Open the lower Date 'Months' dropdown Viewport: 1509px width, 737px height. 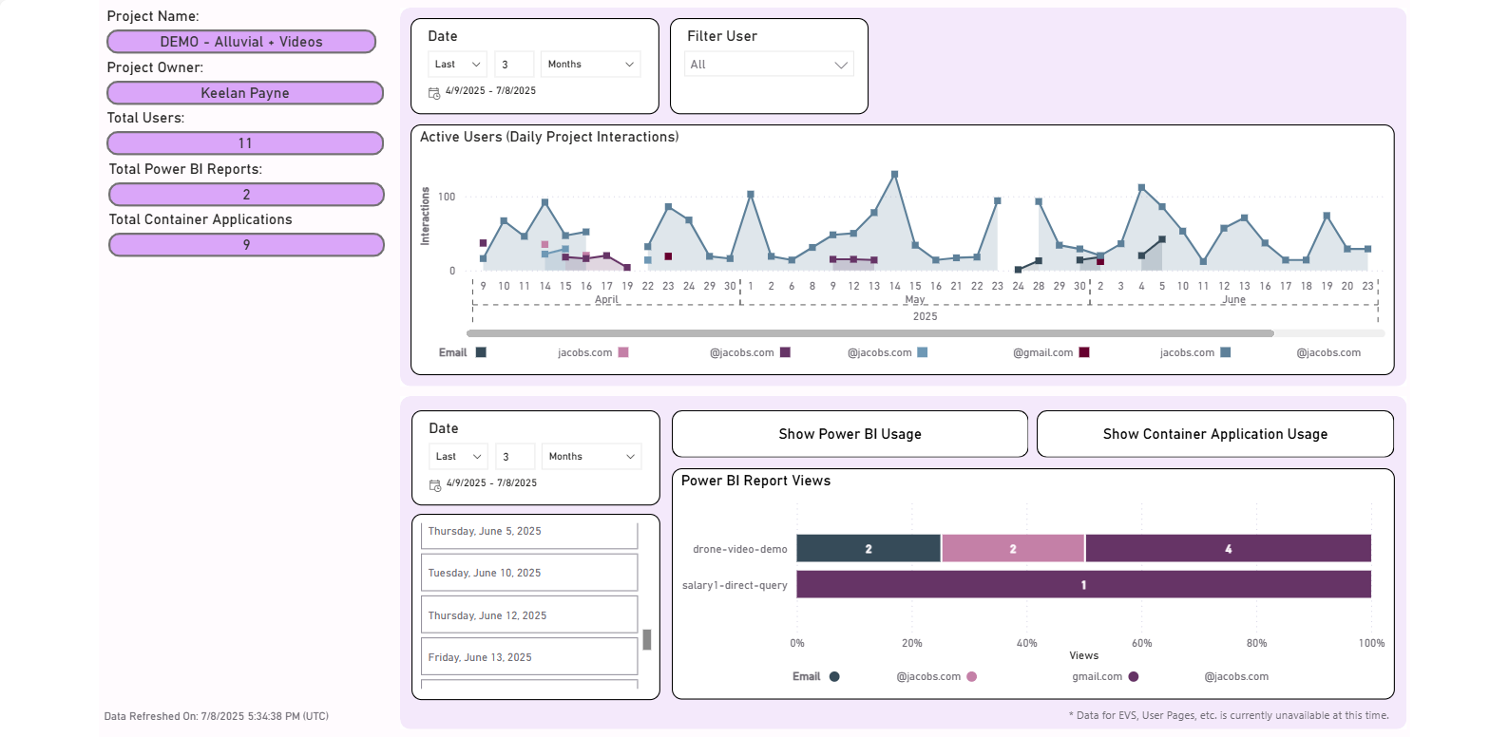pyautogui.click(x=591, y=457)
